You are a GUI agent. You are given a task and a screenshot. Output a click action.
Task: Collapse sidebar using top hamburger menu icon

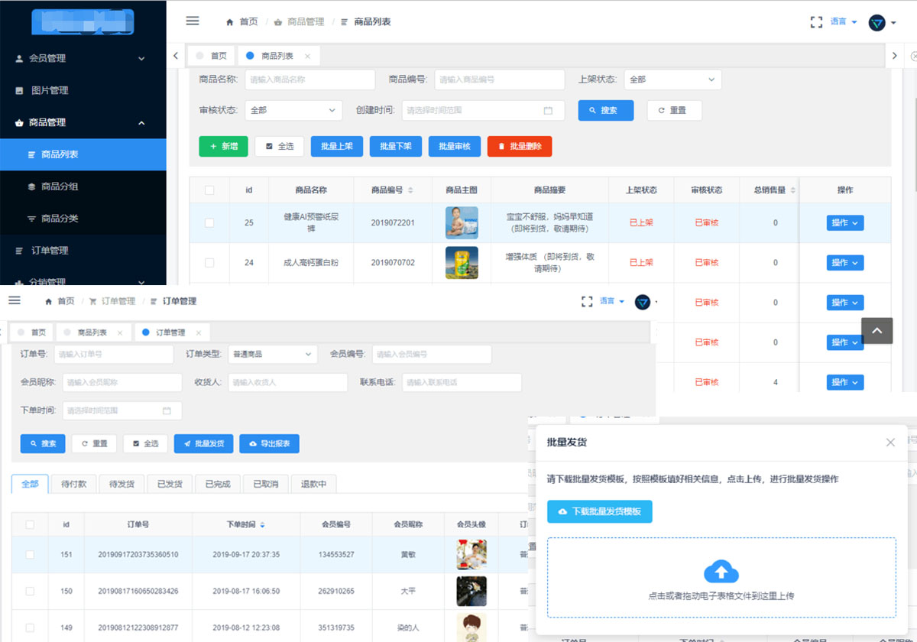pos(193,21)
